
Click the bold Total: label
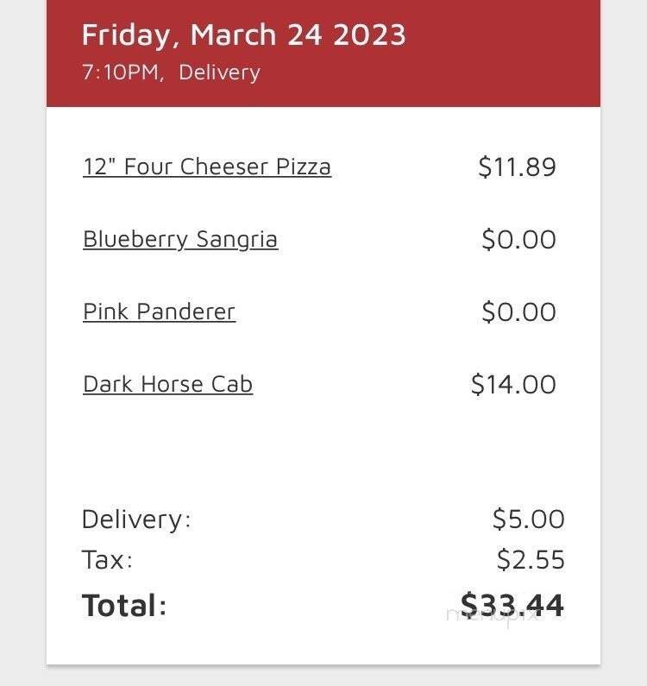click(x=124, y=605)
